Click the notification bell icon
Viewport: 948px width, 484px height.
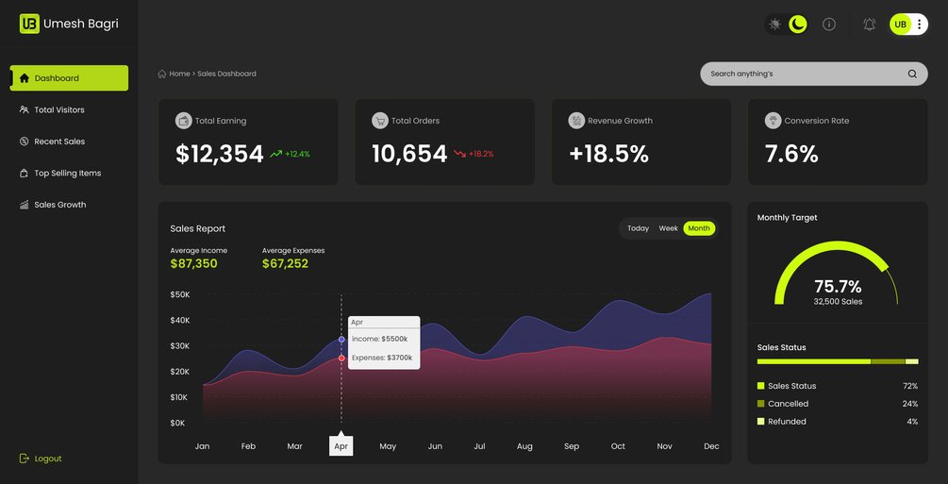coord(870,25)
